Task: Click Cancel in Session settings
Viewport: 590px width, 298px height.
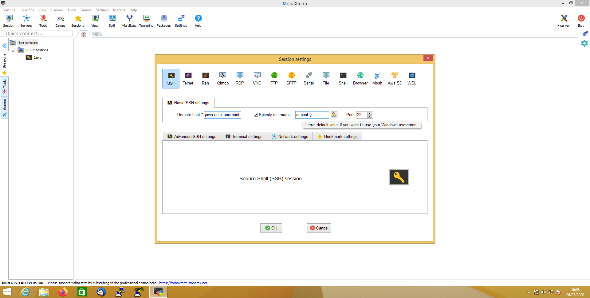Action: click(319, 228)
